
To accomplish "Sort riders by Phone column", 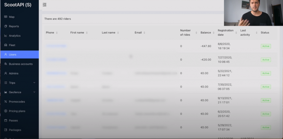I will pos(57,33).
